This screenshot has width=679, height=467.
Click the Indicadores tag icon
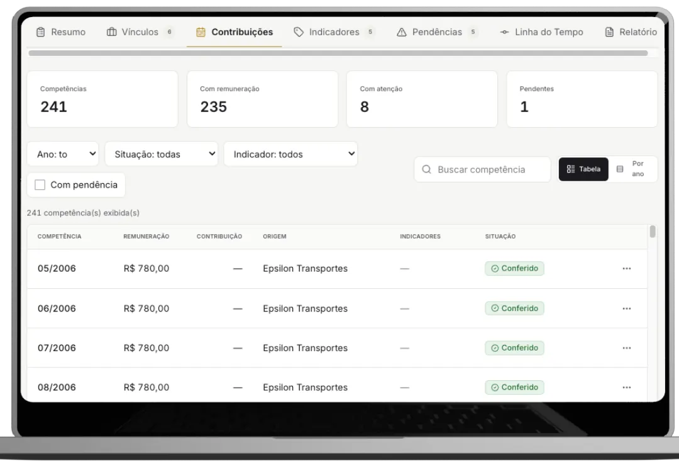click(x=299, y=32)
